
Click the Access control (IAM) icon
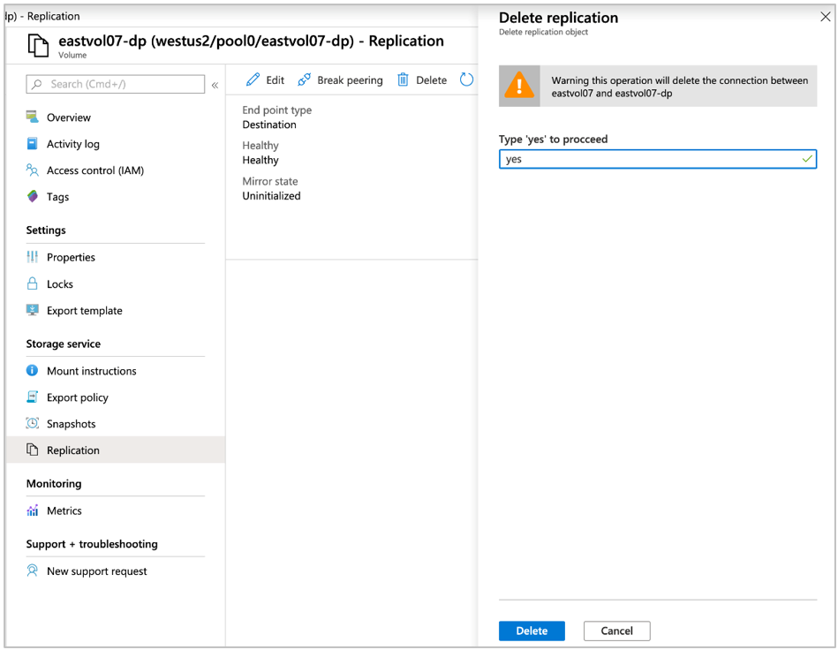(32, 170)
